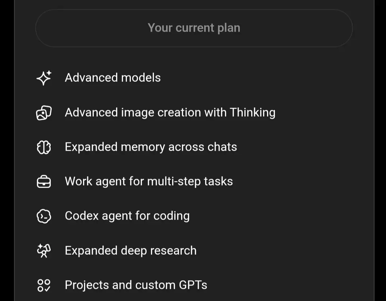Click Expanded memory across chats text
The width and height of the screenshot is (386, 301).
click(151, 147)
